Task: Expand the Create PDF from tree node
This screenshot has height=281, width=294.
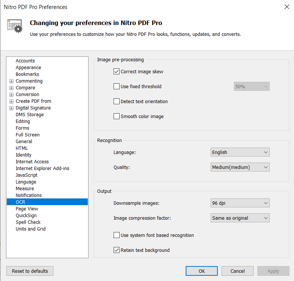Action: point(12,102)
